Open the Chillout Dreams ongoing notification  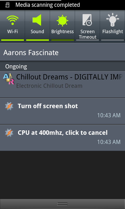63,85
